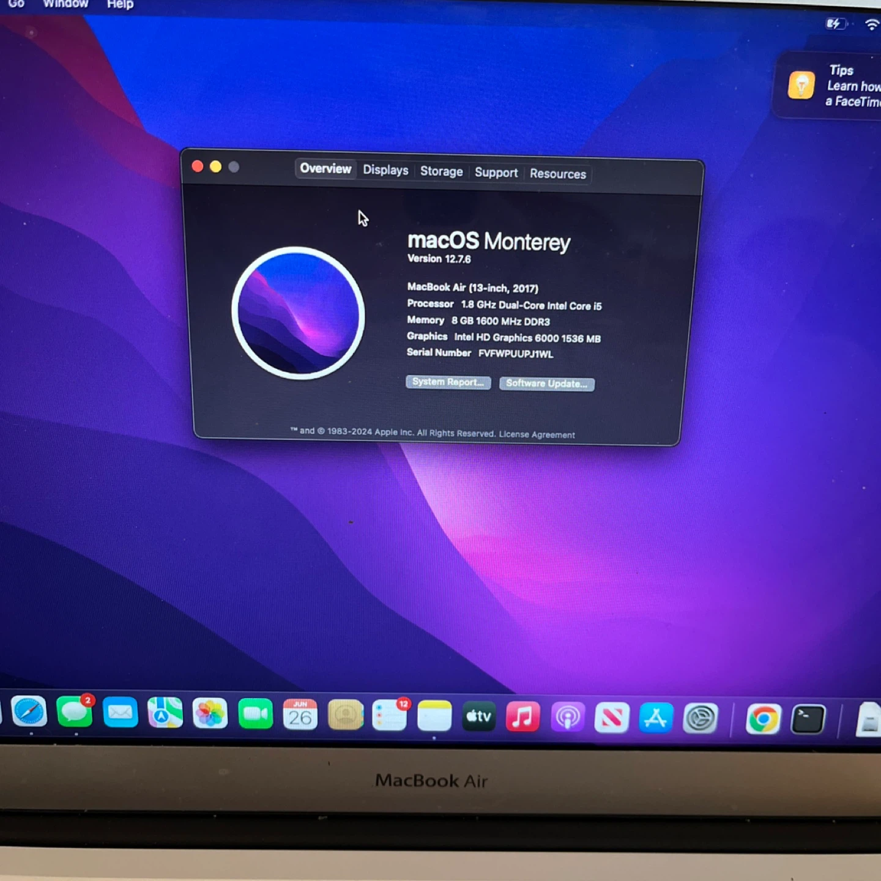Open News app from the Dock
This screenshot has width=881, height=881.
(x=612, y=718)
